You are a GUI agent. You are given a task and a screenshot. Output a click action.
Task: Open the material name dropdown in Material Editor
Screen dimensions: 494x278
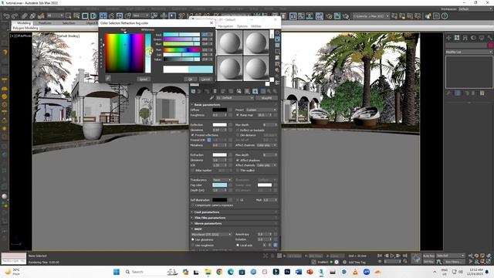click(235, 98)
